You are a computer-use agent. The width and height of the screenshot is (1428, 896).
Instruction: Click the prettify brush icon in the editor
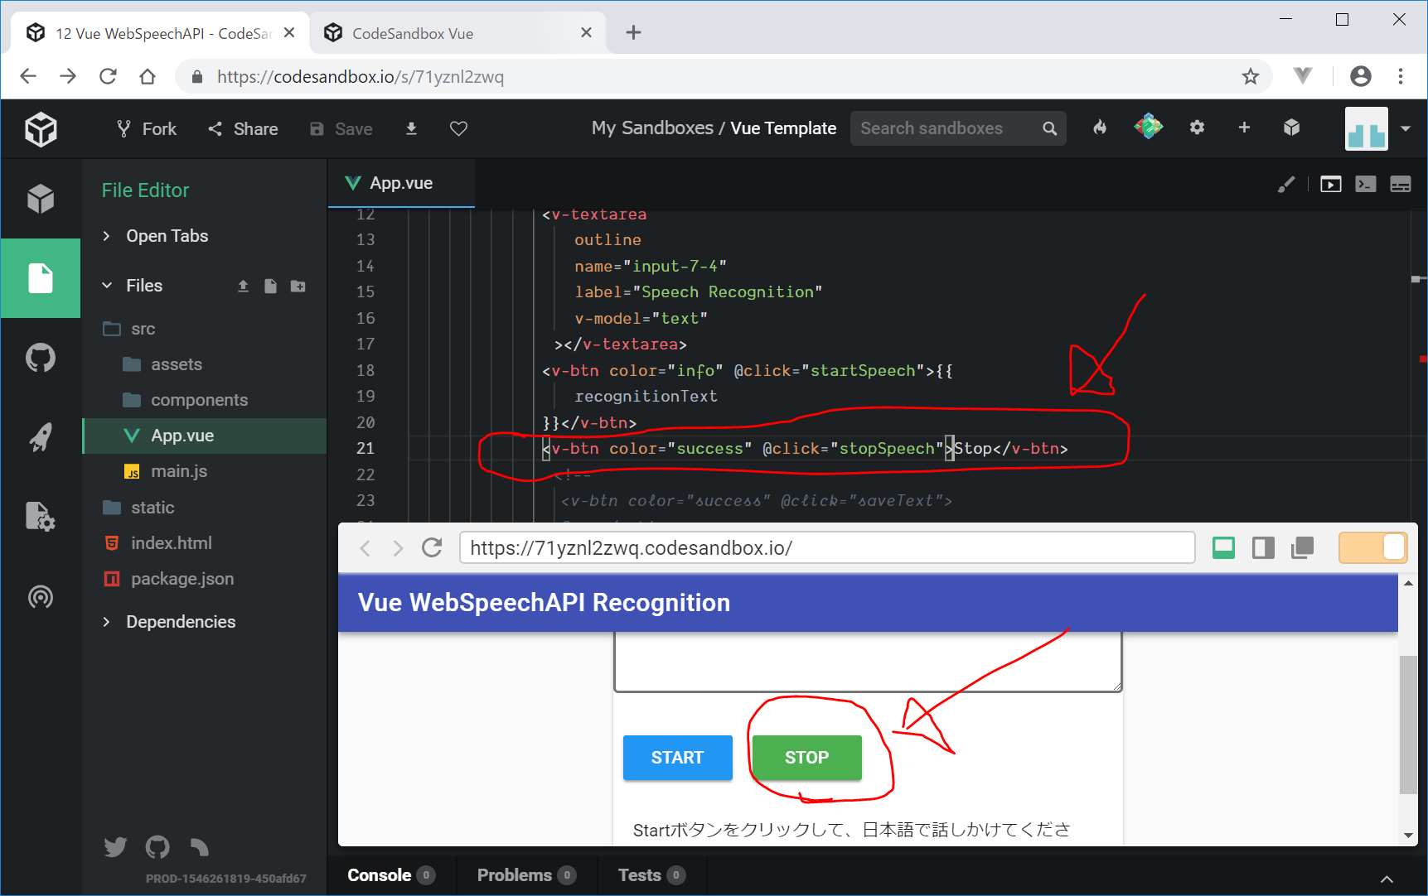tap(1286, 184)
